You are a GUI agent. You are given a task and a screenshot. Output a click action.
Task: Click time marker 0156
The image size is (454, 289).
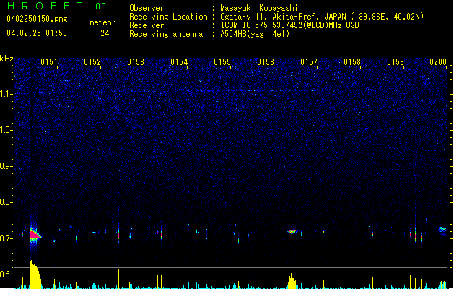266,62
